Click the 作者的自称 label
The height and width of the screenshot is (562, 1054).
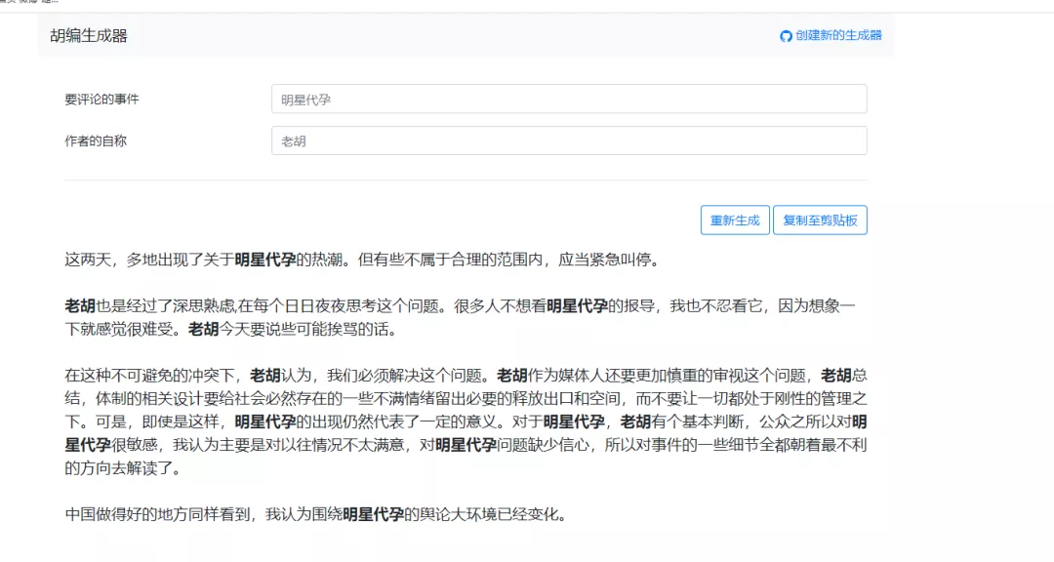96,141
